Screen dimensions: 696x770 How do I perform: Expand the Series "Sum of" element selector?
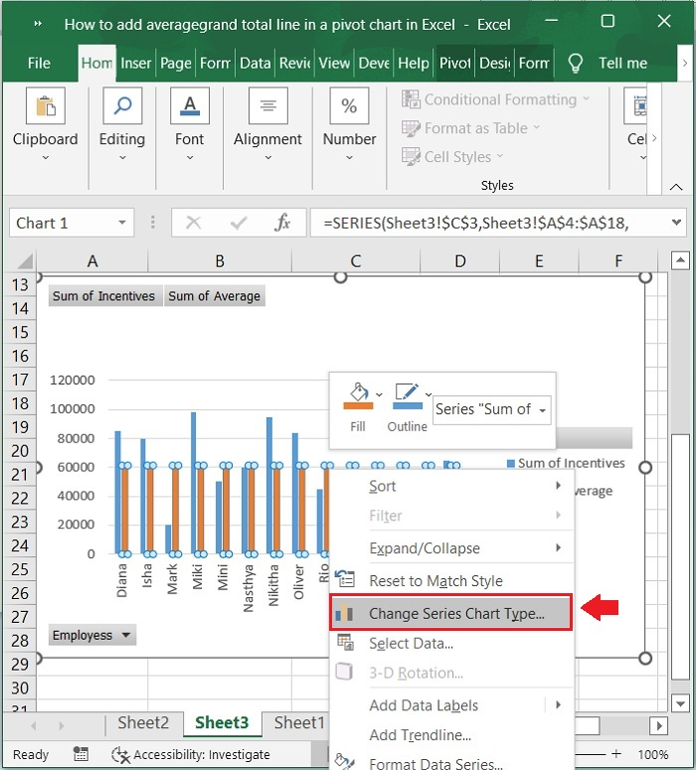point(542,409)
